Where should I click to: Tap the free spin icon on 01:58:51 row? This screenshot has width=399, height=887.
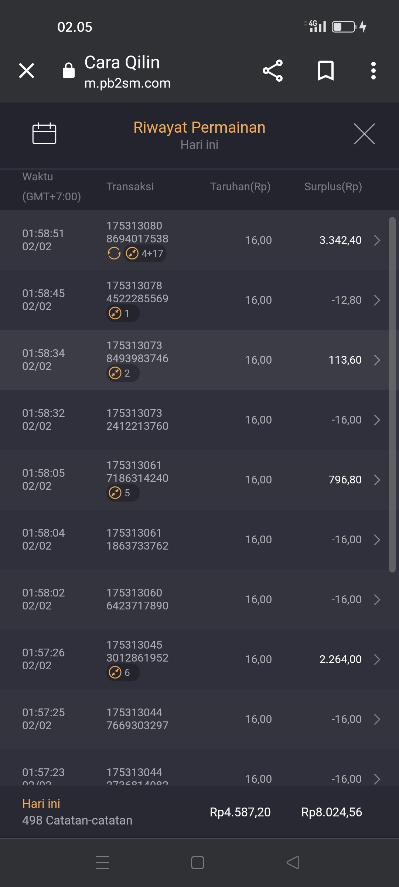(x=114, y=254)
